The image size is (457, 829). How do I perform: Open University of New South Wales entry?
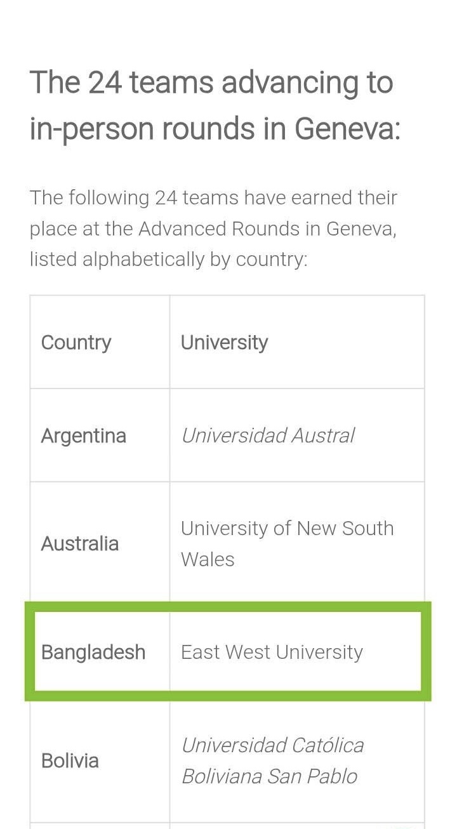(287, 543)
